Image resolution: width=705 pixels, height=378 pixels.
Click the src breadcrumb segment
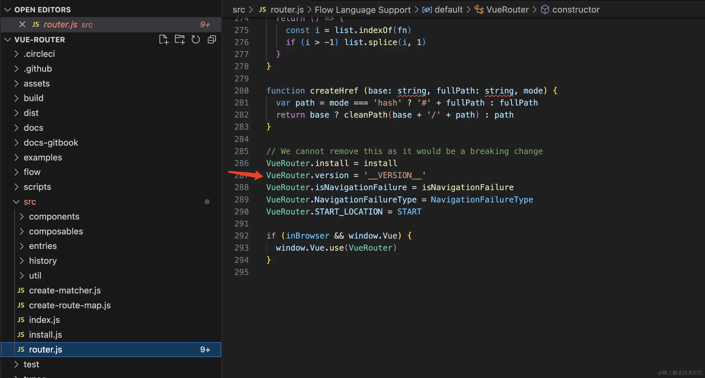point(239,10)
